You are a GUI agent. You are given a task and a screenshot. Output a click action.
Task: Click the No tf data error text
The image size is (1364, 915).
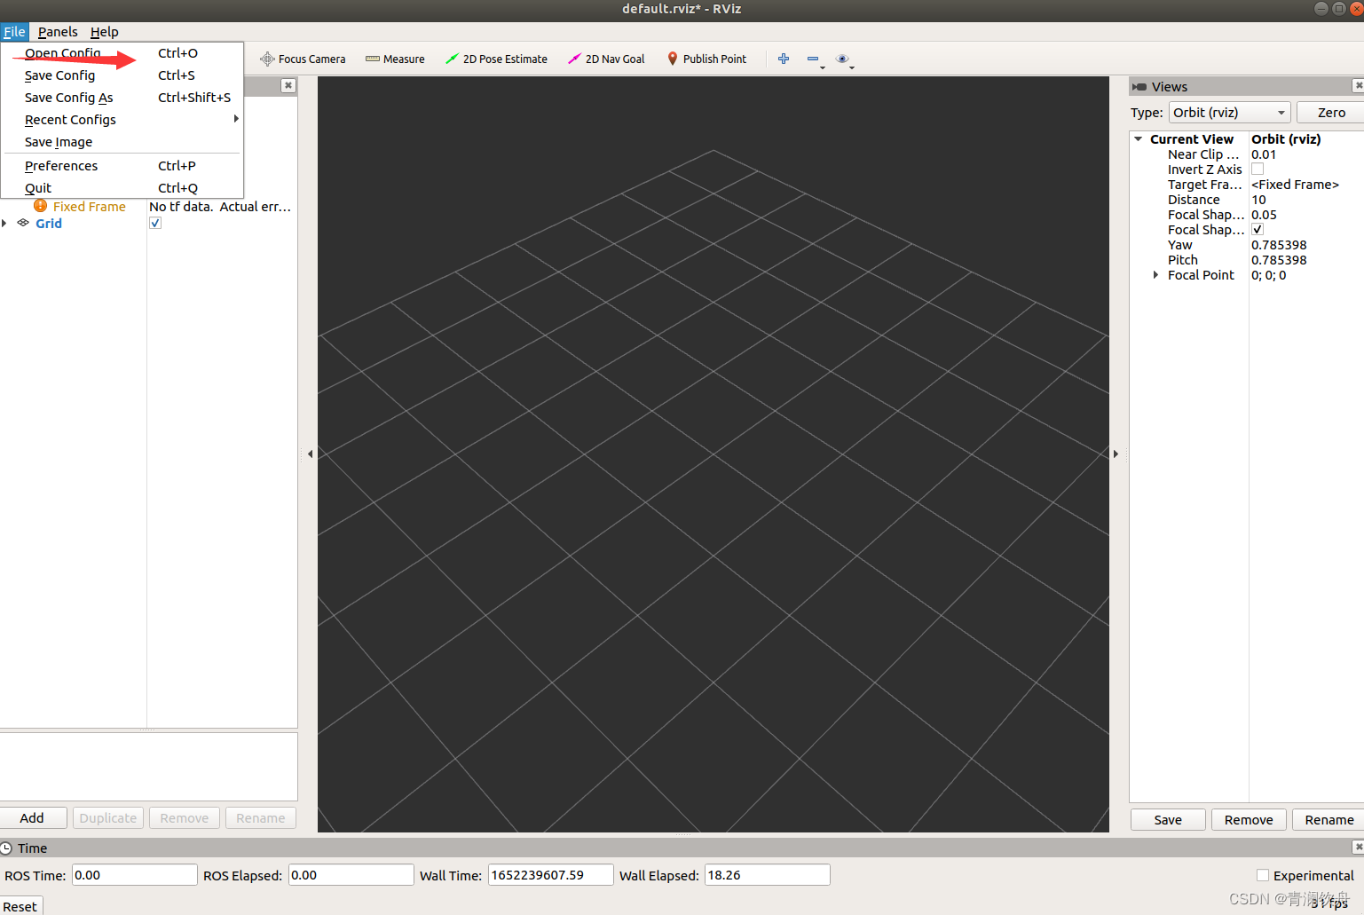(220, 207)
